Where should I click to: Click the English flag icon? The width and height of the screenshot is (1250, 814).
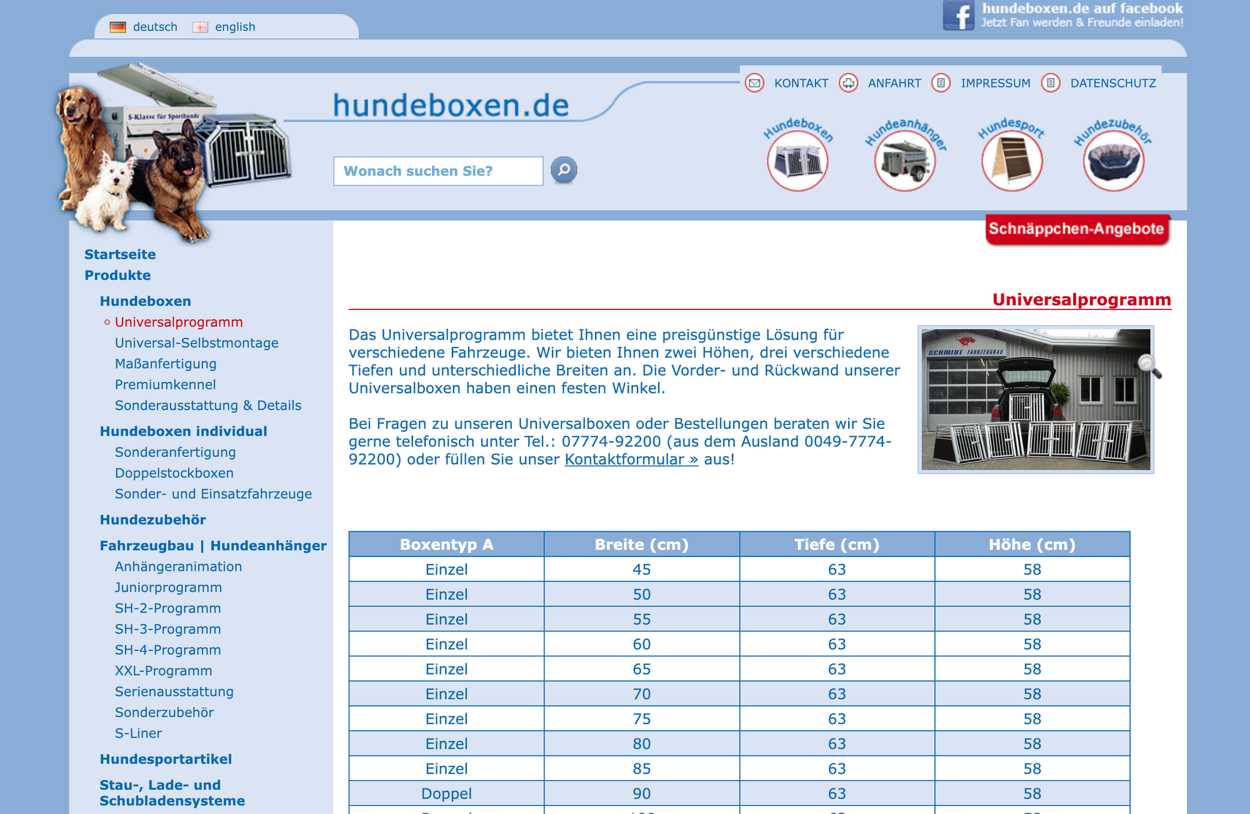(200, 27)
